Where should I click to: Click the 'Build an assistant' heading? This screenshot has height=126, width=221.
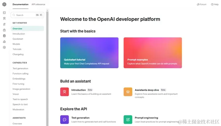point(76,81)
